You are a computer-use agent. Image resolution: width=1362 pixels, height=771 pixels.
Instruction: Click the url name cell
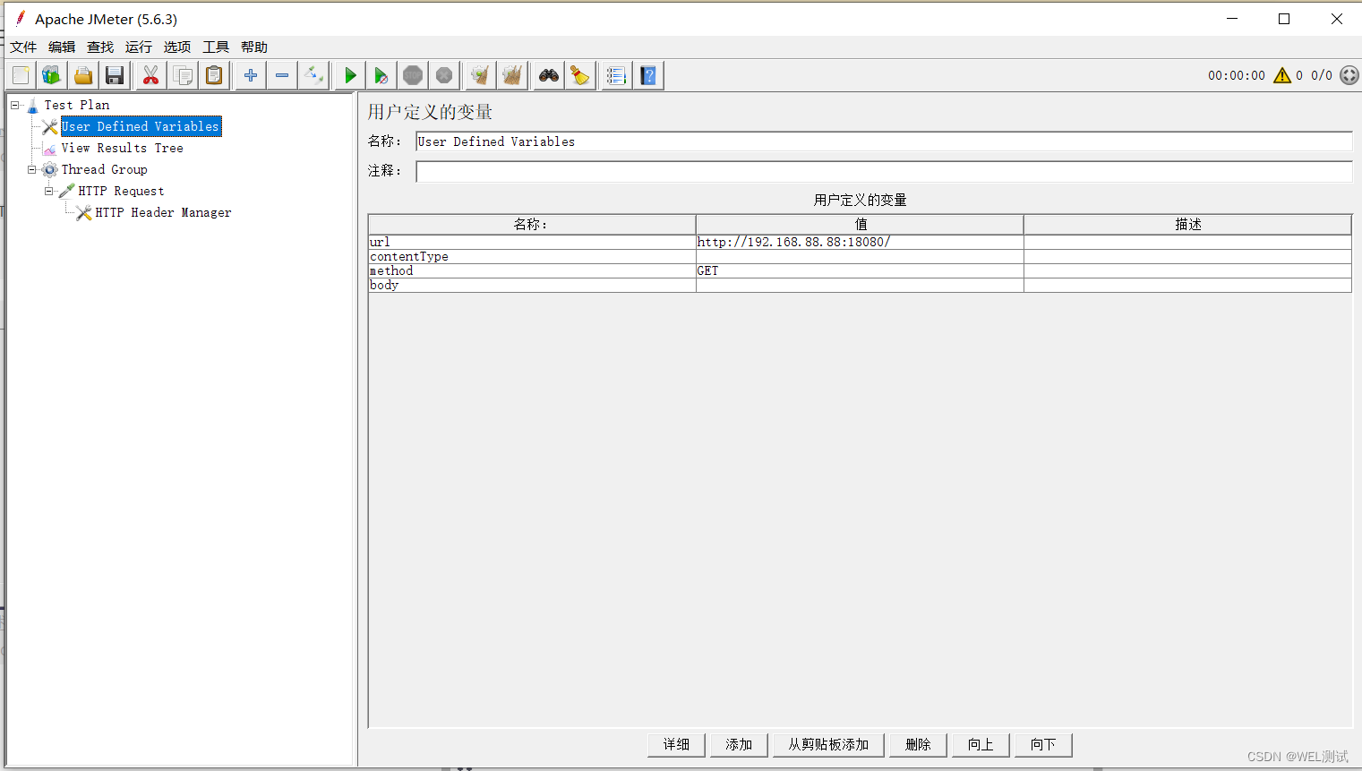coord(532,242)
